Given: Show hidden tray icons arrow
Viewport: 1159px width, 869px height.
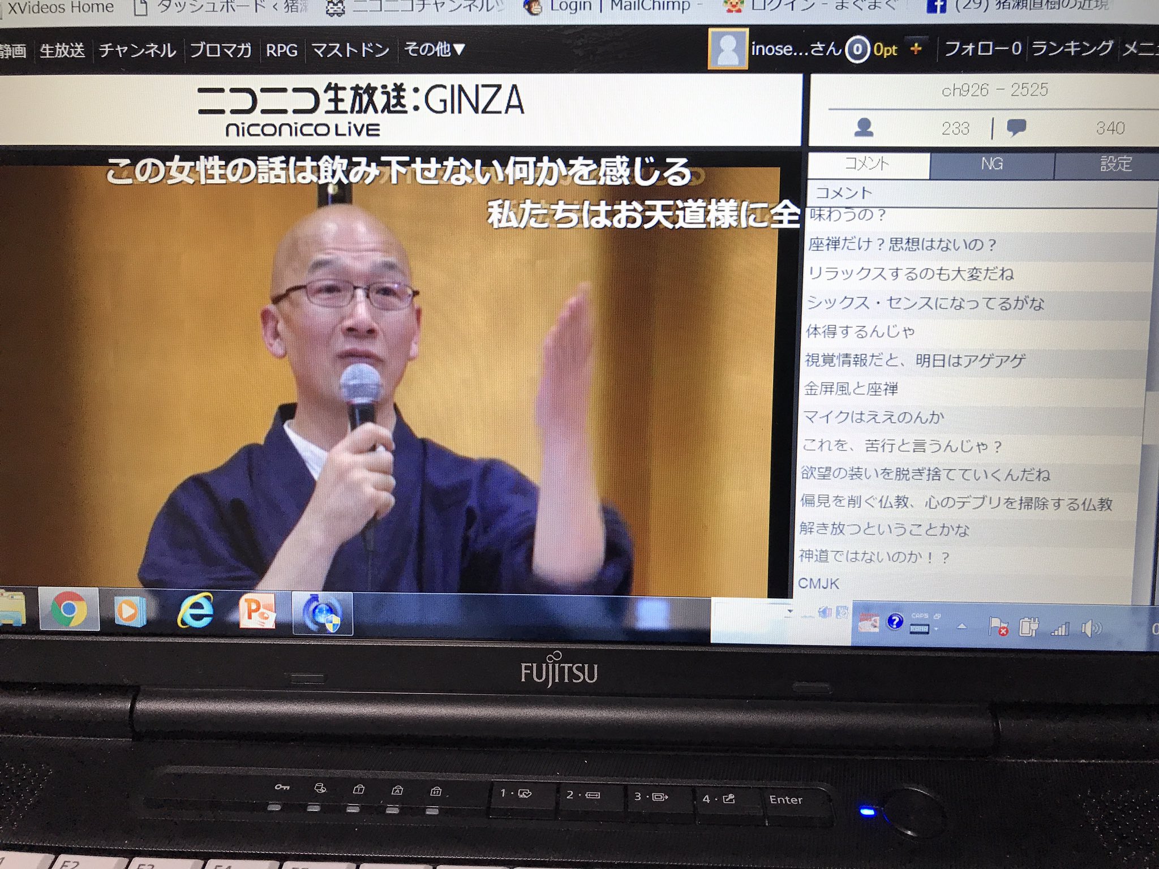Looking at the screenshot, I should point(961,626).
